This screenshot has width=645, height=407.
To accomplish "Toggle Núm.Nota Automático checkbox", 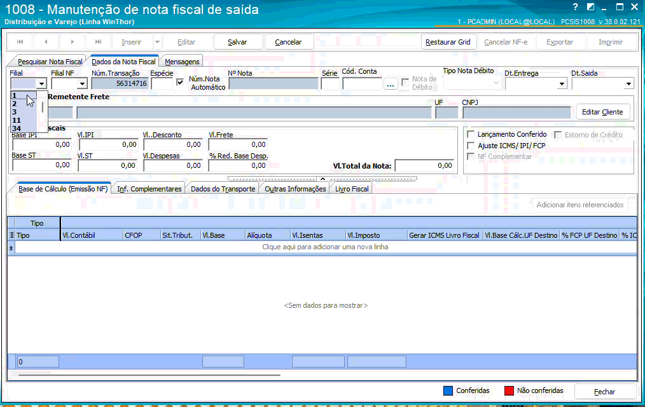I will point(180,82).
